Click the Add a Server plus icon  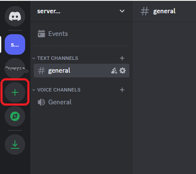[x=15, y=92]
